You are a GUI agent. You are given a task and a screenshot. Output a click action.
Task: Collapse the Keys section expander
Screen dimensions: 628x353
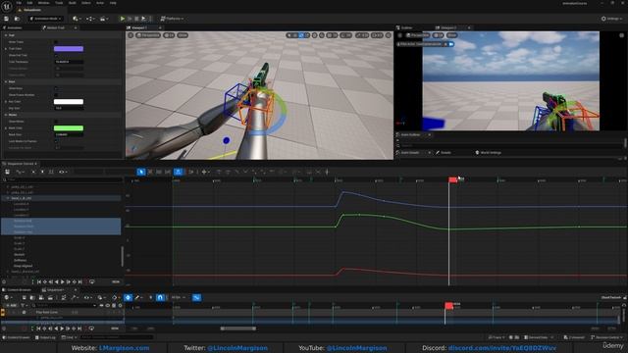click(x=6, y=81)
